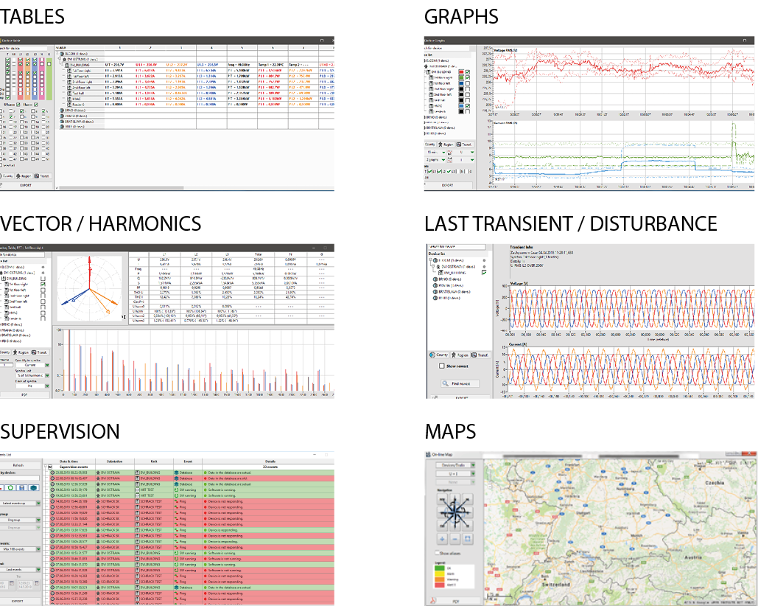
Task: Click the Event column header in Supervision
Action: pos(188,462)
